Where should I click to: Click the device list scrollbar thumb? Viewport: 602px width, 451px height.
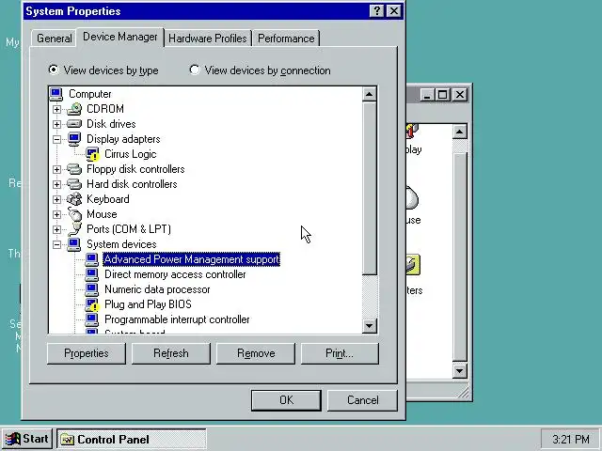click(370, 188)
